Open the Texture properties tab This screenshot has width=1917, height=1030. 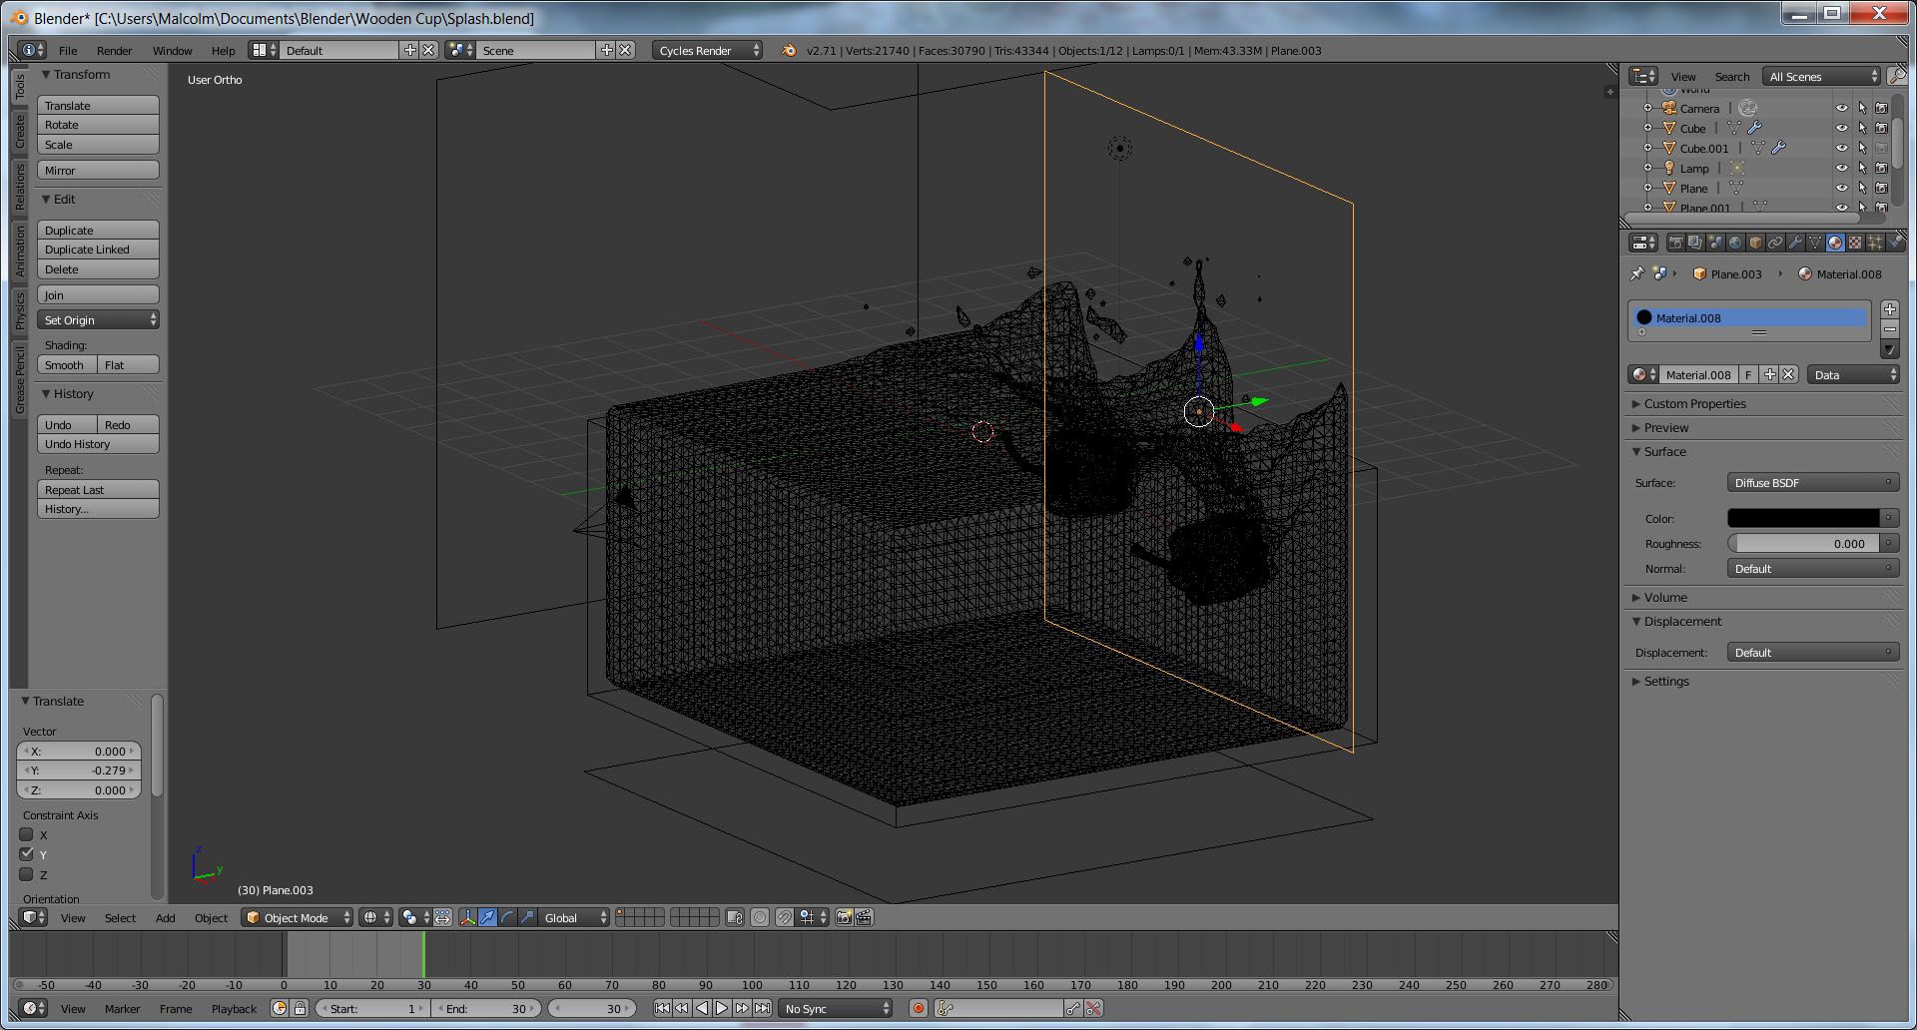point(1855,243)
